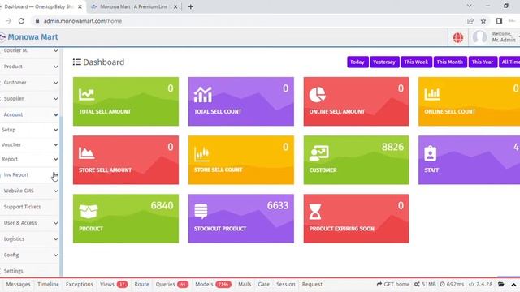
Task: Bookmark page using the star icon
Action: 483,21
